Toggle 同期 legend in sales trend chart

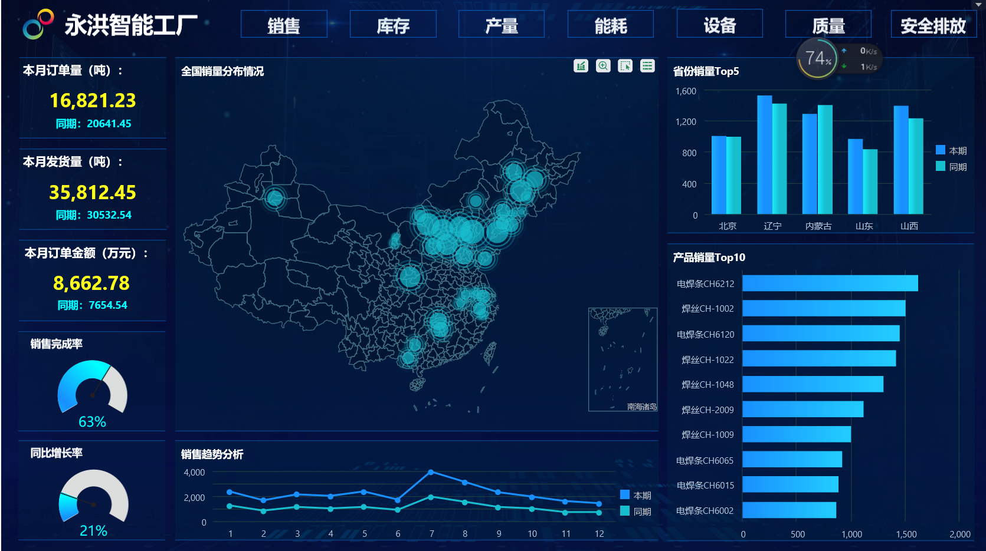click(625, 511)
